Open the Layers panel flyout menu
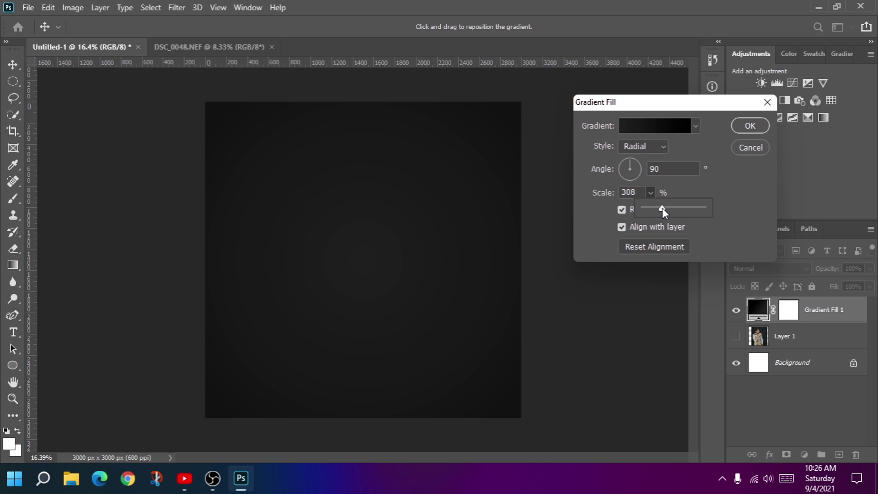878x494 pixels. tap(870, 229)
